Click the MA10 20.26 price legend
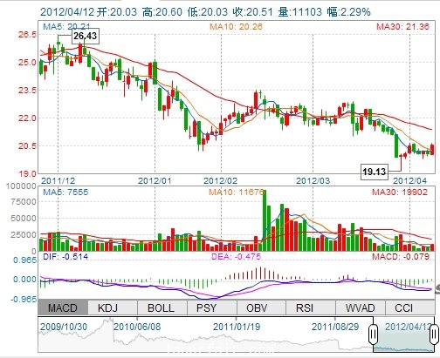 coord(236,27)
